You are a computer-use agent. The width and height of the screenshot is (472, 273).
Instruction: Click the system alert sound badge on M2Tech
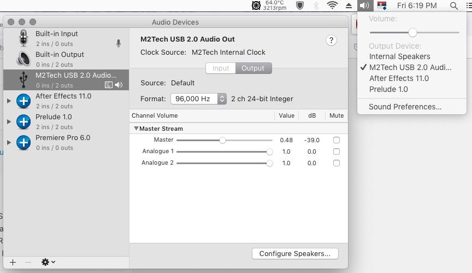tap(108, 85)
